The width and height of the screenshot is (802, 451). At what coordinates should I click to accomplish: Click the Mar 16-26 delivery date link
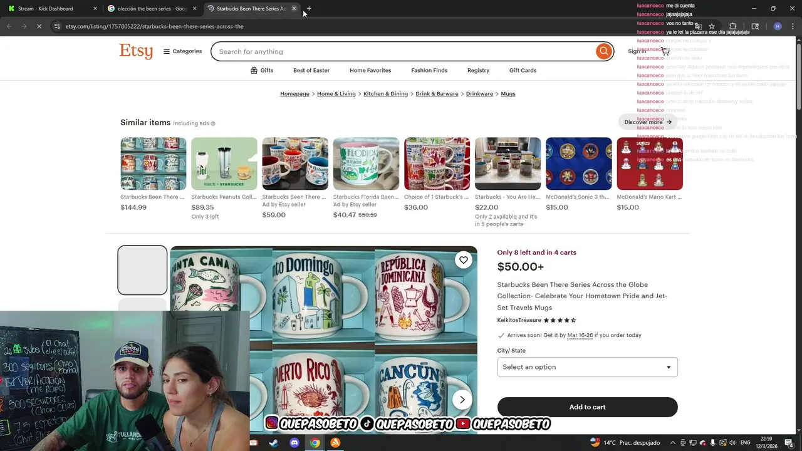point(580,335)
